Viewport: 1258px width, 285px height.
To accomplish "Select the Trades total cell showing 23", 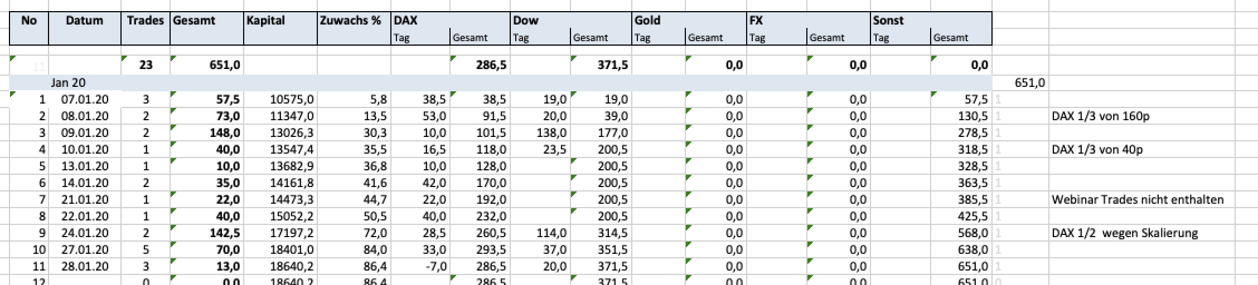I will point(146,65).
